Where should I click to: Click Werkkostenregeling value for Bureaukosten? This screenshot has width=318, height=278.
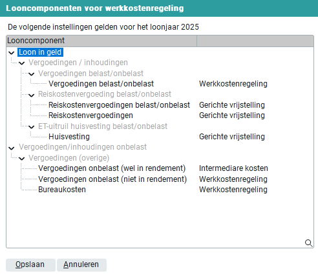point(233,190)
